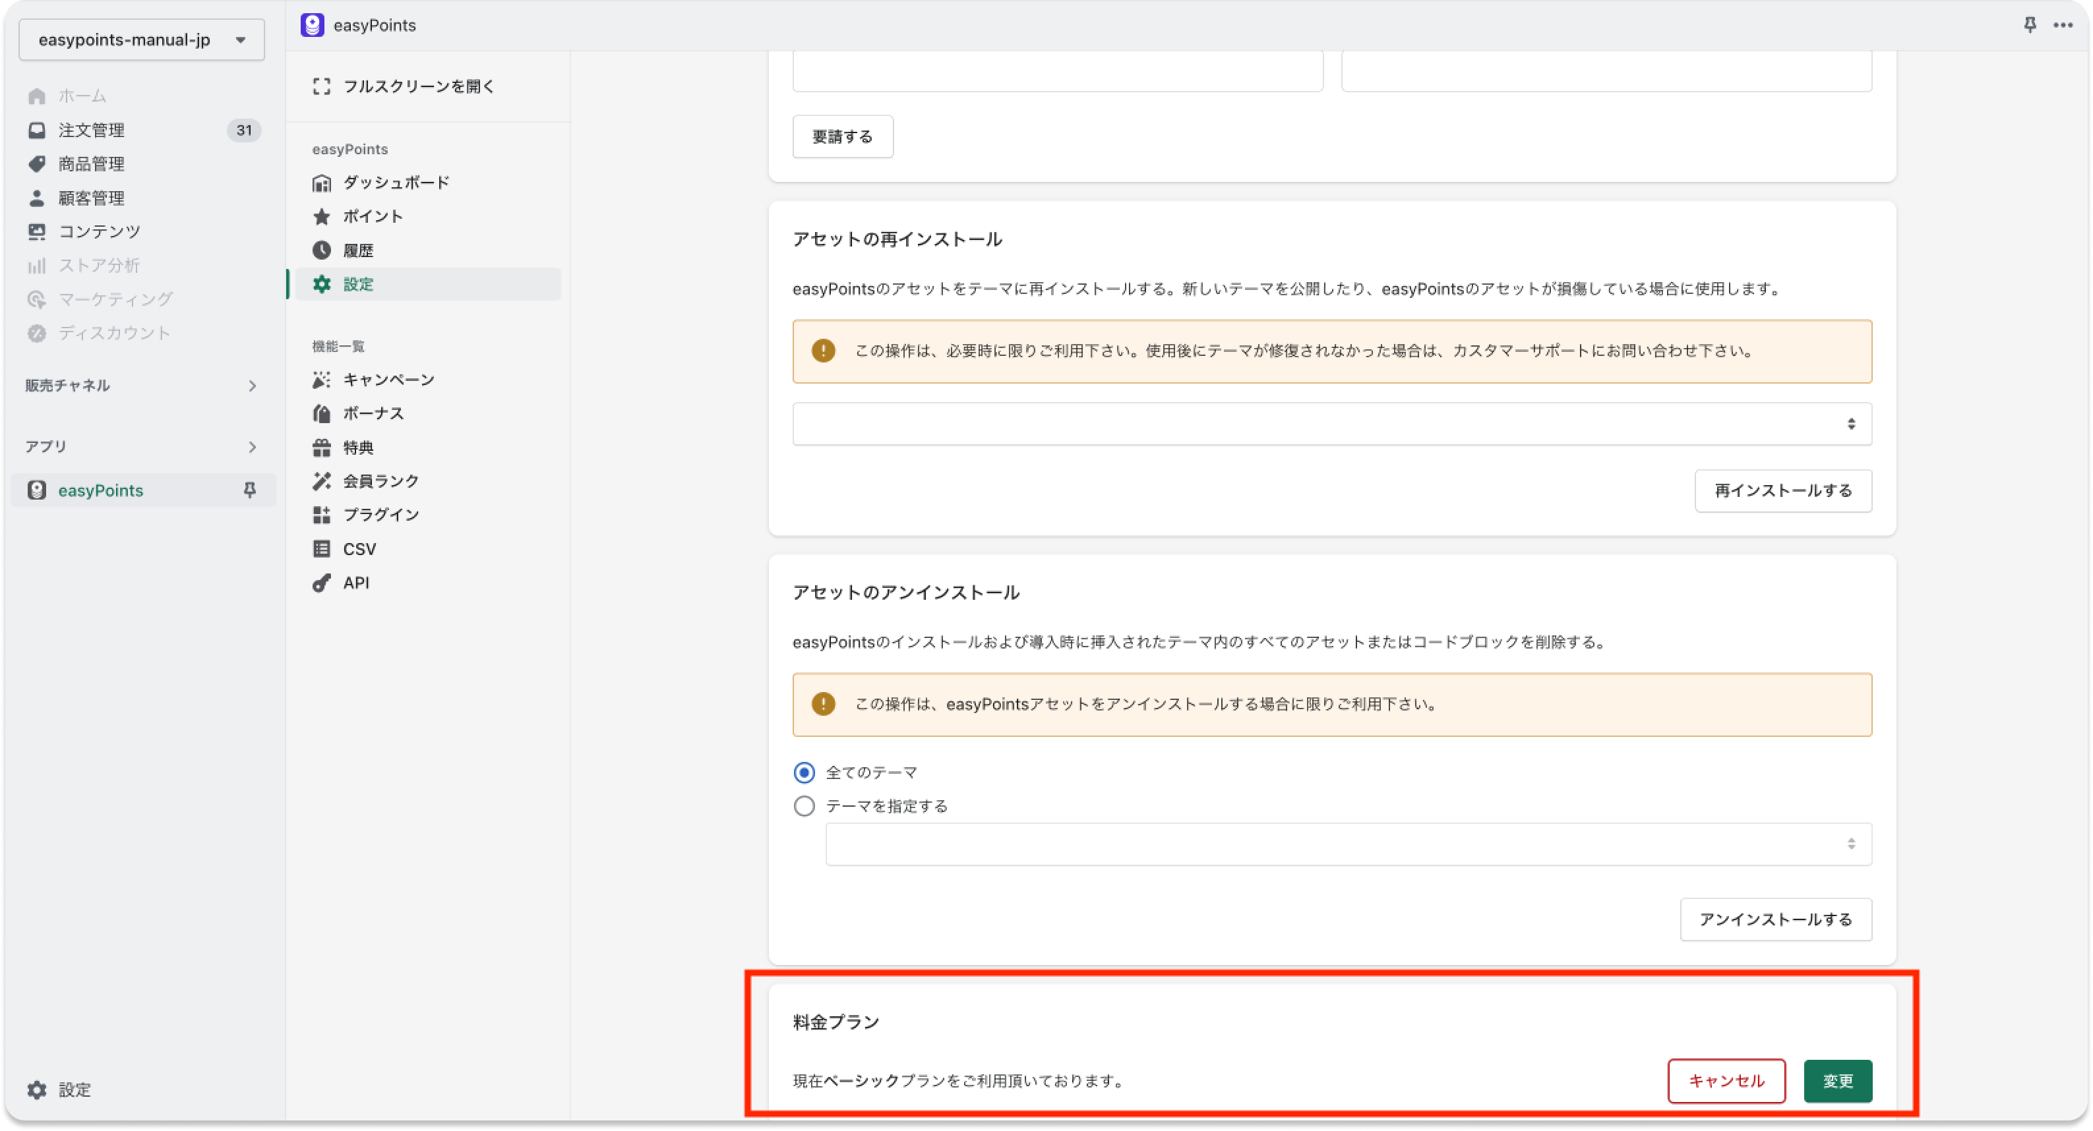Click the green 変更 plan button
2093x1131 pixels.
tap(1838, 1081)
